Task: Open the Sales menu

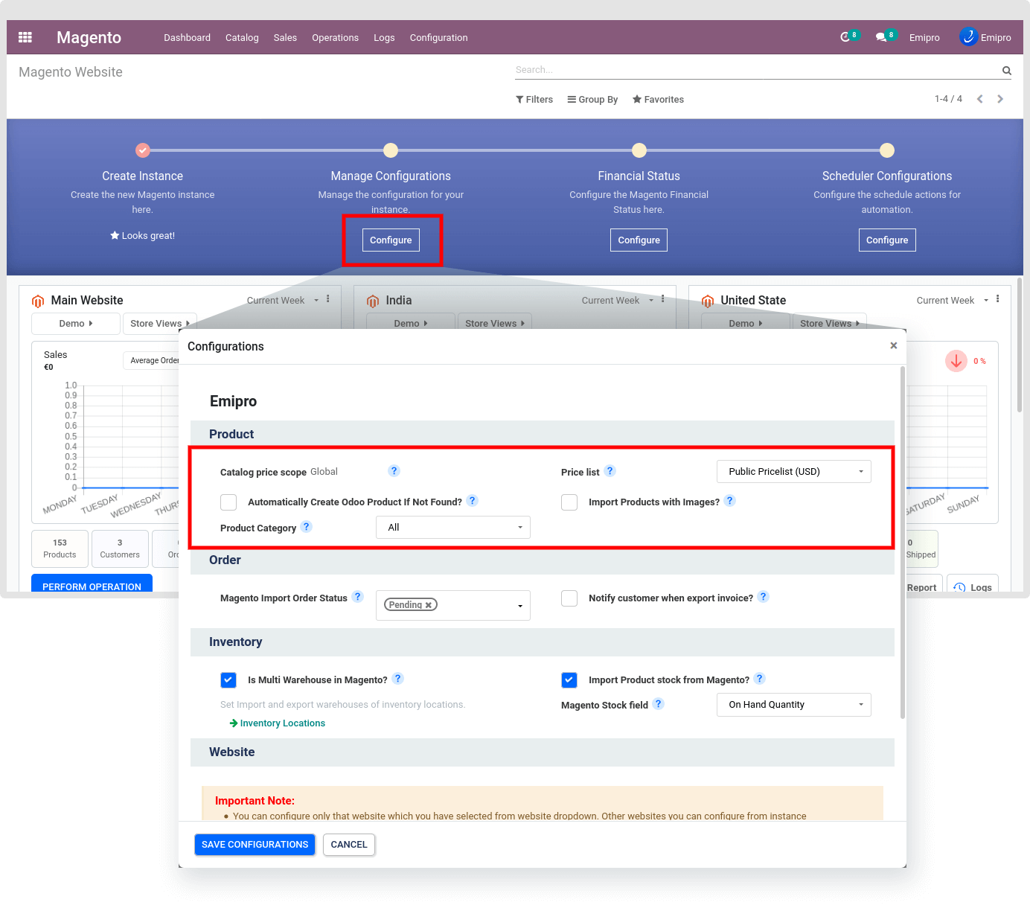Action: tap(285, 38)
